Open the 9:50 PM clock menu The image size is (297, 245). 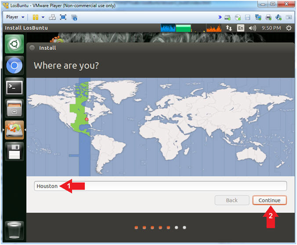(271, 28)
